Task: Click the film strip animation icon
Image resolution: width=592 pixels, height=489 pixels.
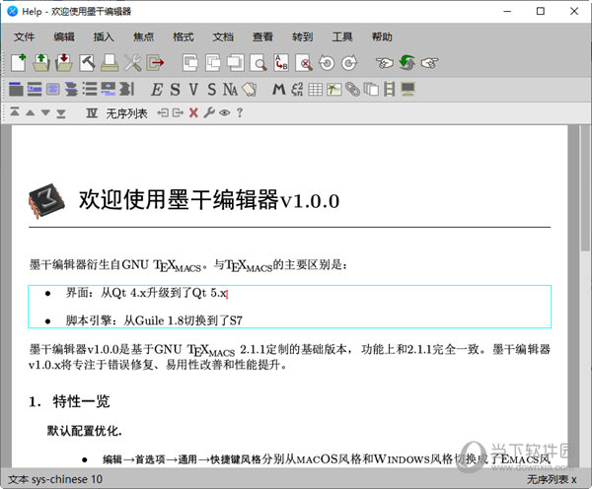Action: 390,90
